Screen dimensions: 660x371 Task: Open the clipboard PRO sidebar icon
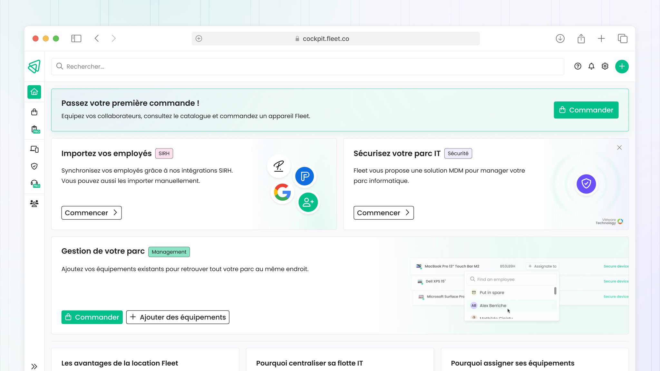(35, 129)
